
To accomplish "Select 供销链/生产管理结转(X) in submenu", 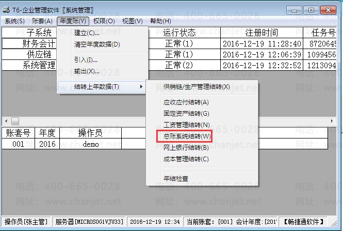I will (x=197, y=87).
